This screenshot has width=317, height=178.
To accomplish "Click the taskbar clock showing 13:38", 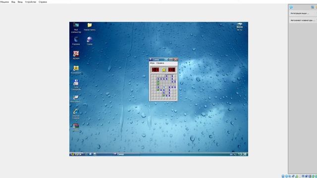I will pyautogui.click(x=242, y=154).
